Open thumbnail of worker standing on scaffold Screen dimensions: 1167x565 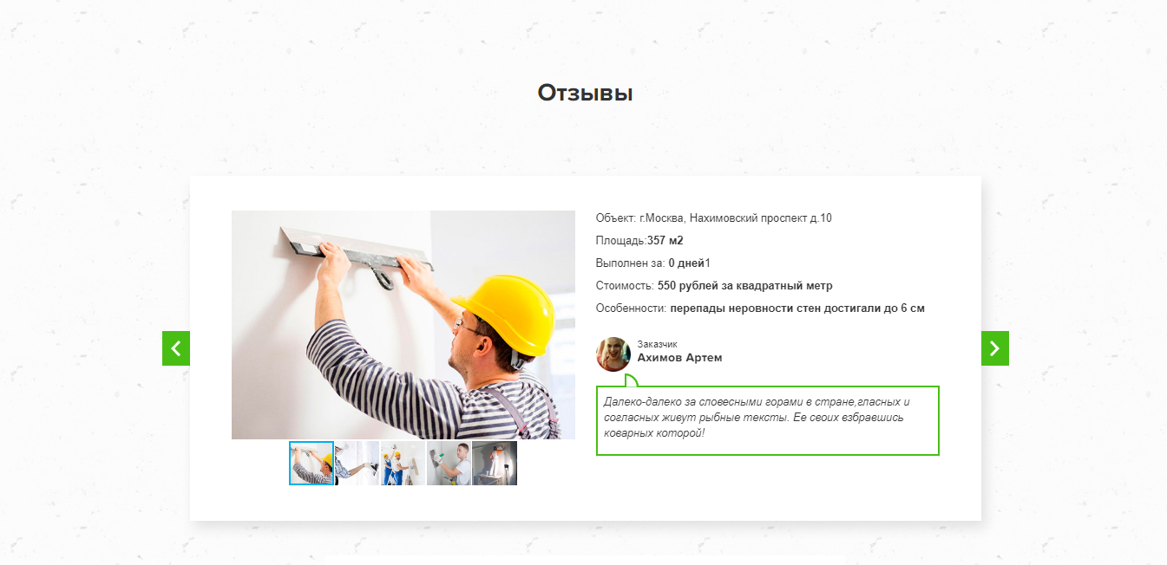tap(495, 463)
